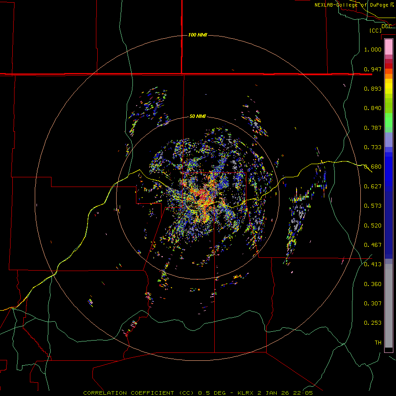Click the [CC] legend heading
396x396 pixels.
pos(375,30)
